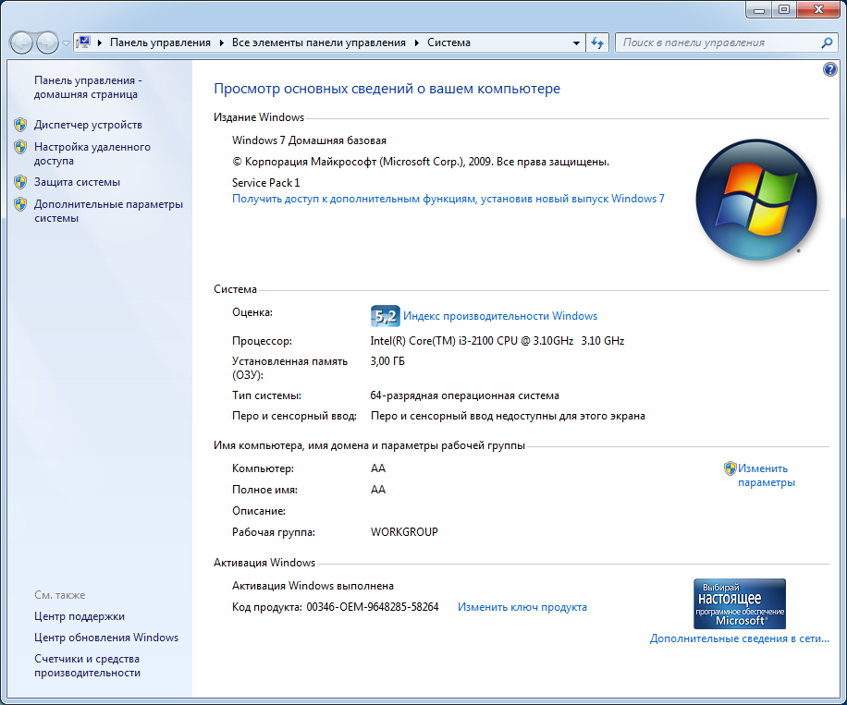This screenshot has height=705, width=847.
Task: Click 64-разрядная операционная система text
Action: pyautogui.click(x=464, y=395)
